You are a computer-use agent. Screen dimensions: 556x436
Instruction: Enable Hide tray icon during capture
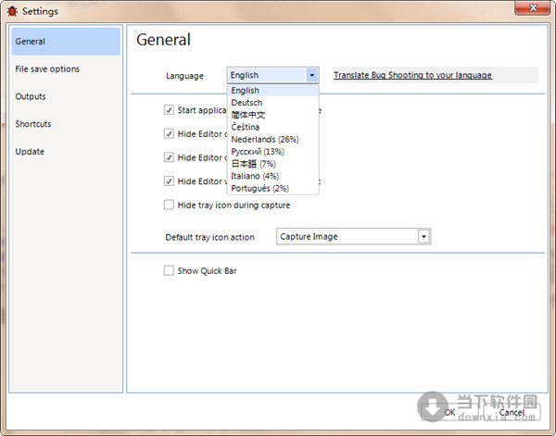[x=169, y=205]
